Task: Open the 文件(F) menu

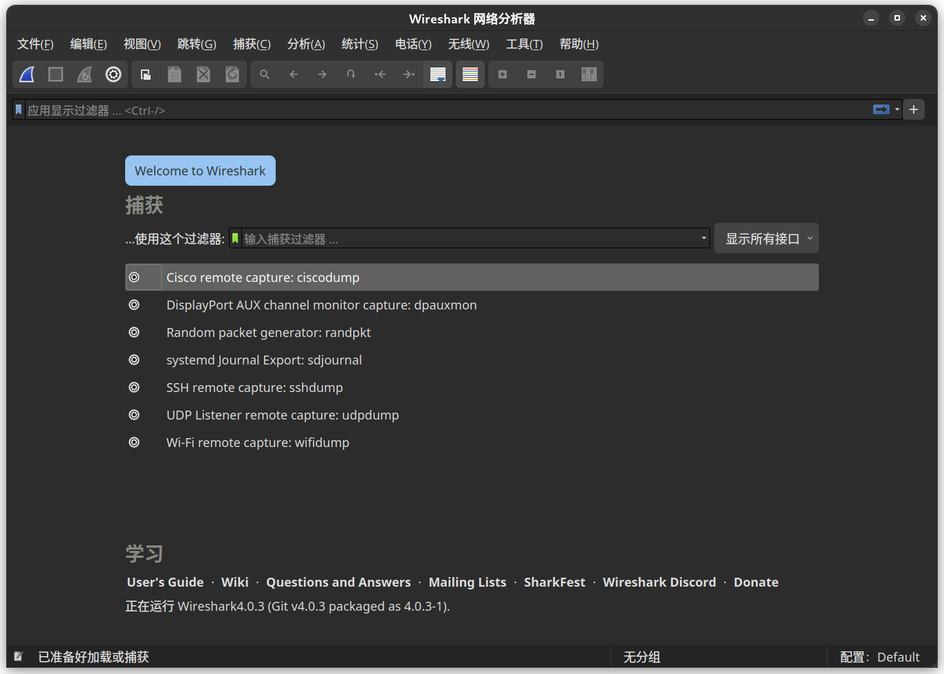Action: point(35,44)
